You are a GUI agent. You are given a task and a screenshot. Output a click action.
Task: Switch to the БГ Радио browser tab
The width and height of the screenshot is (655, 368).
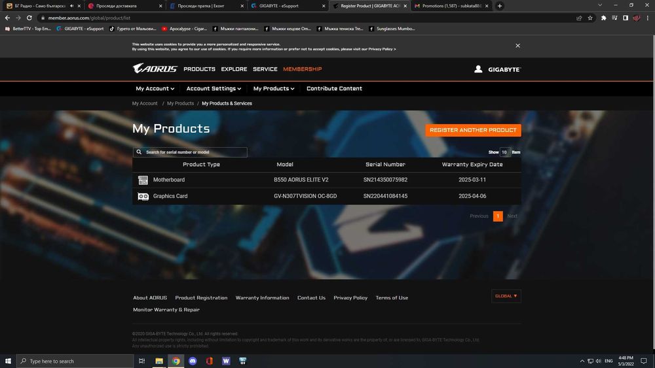[42, 6]
